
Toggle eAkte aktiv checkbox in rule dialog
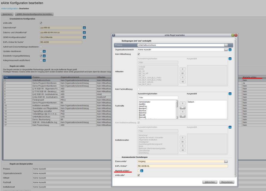pos(139,175)
